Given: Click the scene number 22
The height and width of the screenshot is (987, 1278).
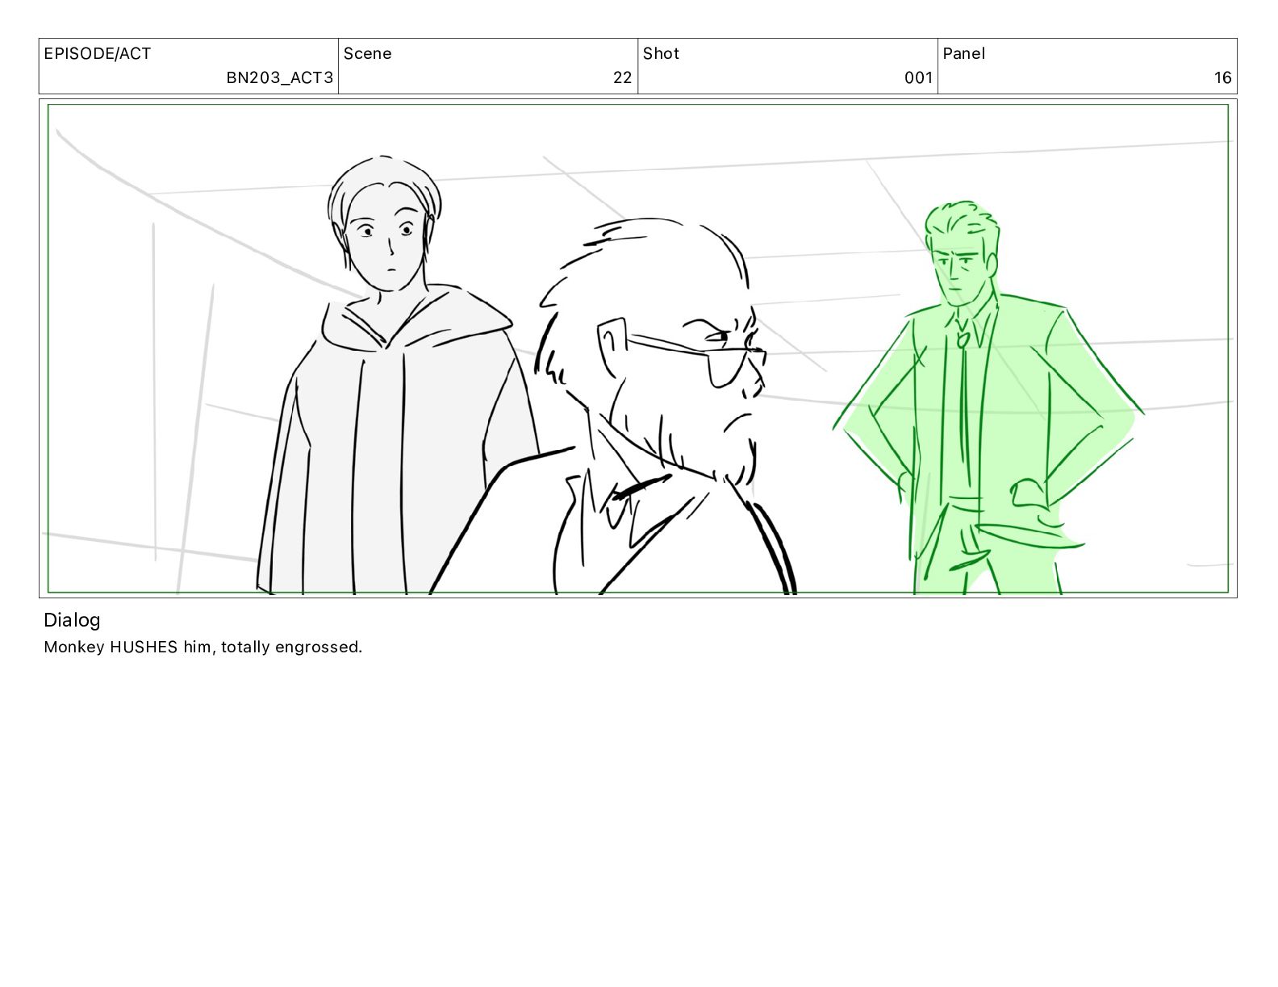Looking at the screenshot, I should (622, 78).
